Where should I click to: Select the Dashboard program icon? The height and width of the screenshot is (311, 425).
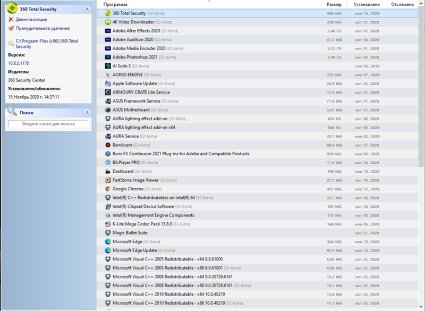click(x=108, y=171)
